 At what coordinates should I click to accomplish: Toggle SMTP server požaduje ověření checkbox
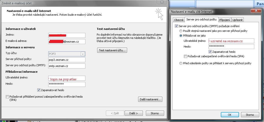(176, 26)
